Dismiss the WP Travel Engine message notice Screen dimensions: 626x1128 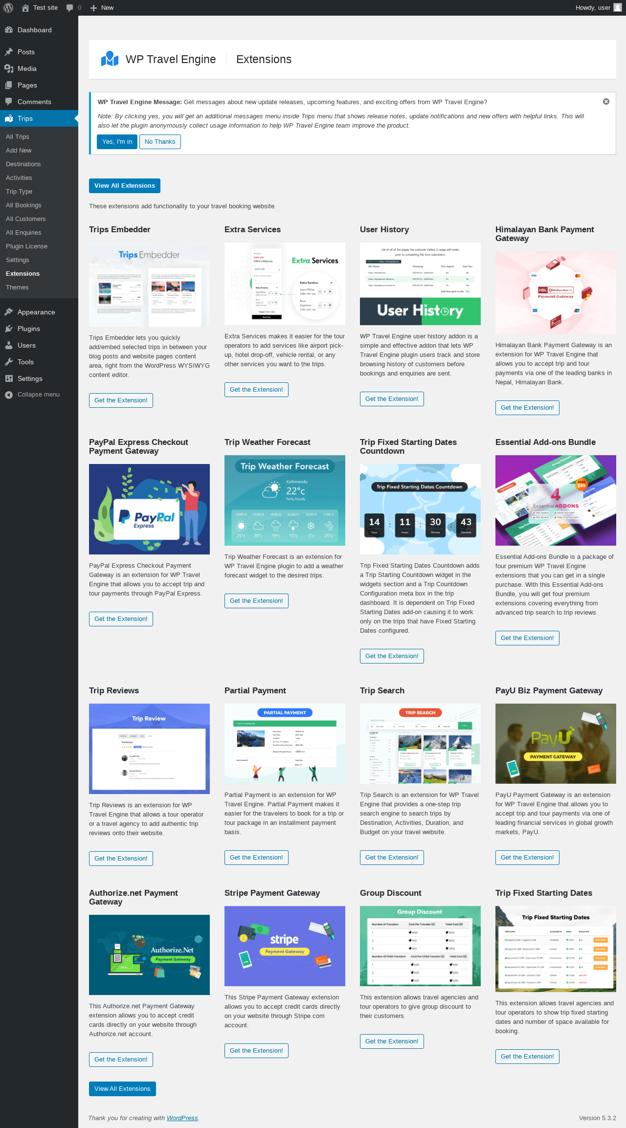(606, 102)
